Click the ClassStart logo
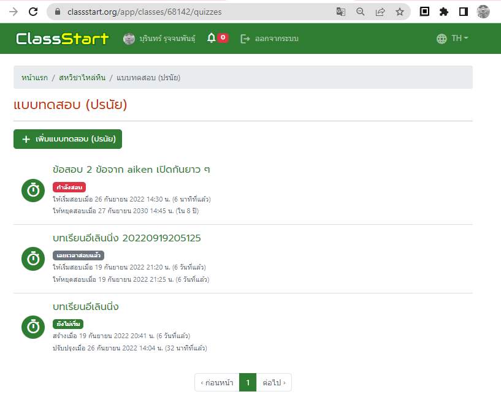 point(62,39)
